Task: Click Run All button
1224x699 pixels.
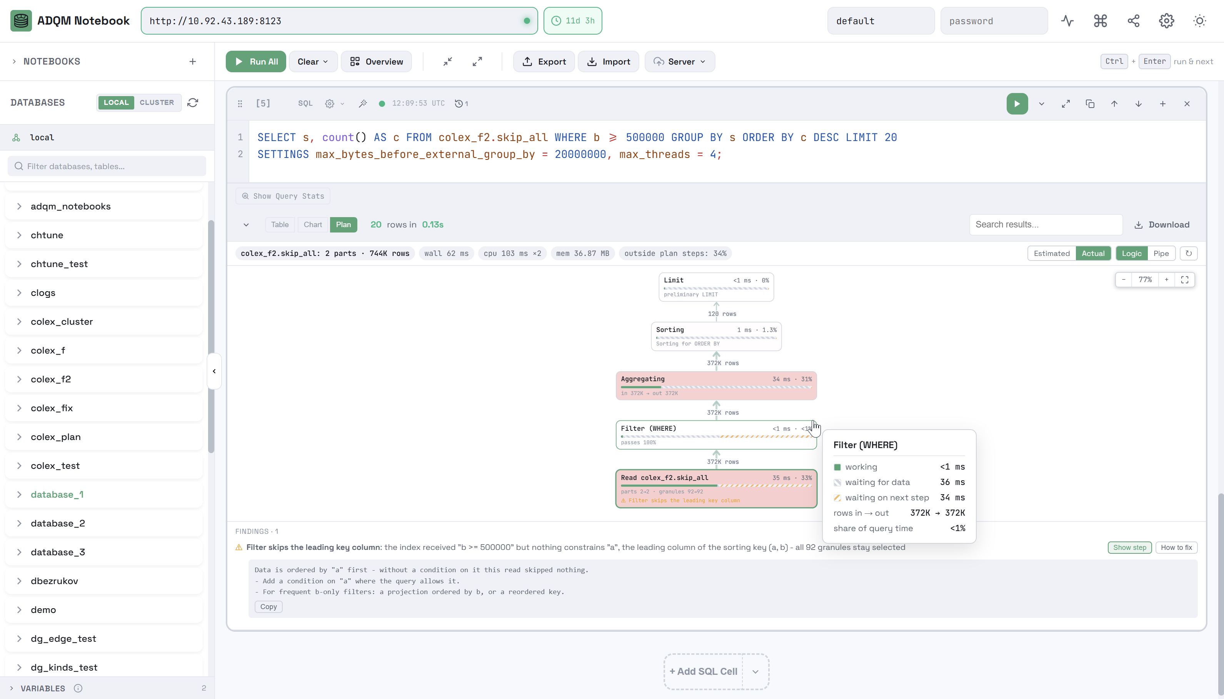Action: coord(256,61)
